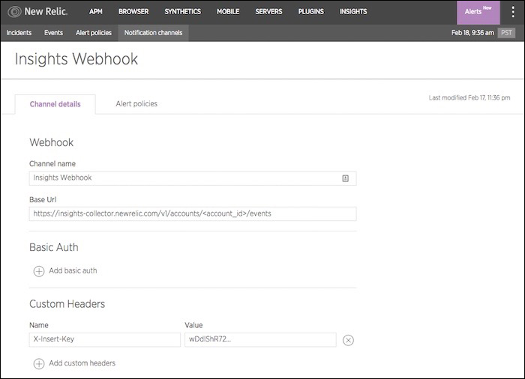This screenshot has height=379, width=525.
Task: Open the BROWSER menu
Action: coord(133,12)
